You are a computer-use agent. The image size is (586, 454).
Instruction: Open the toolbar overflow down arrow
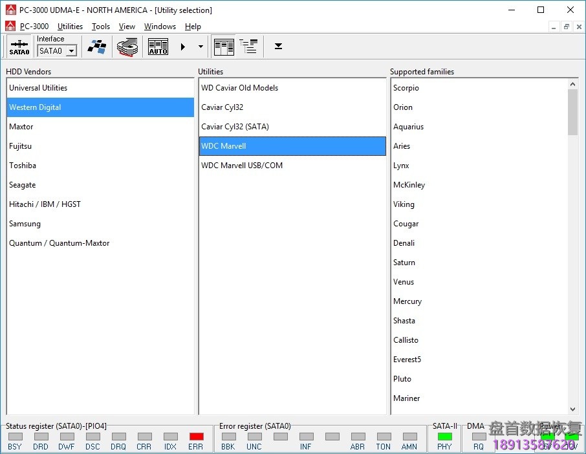278,47
